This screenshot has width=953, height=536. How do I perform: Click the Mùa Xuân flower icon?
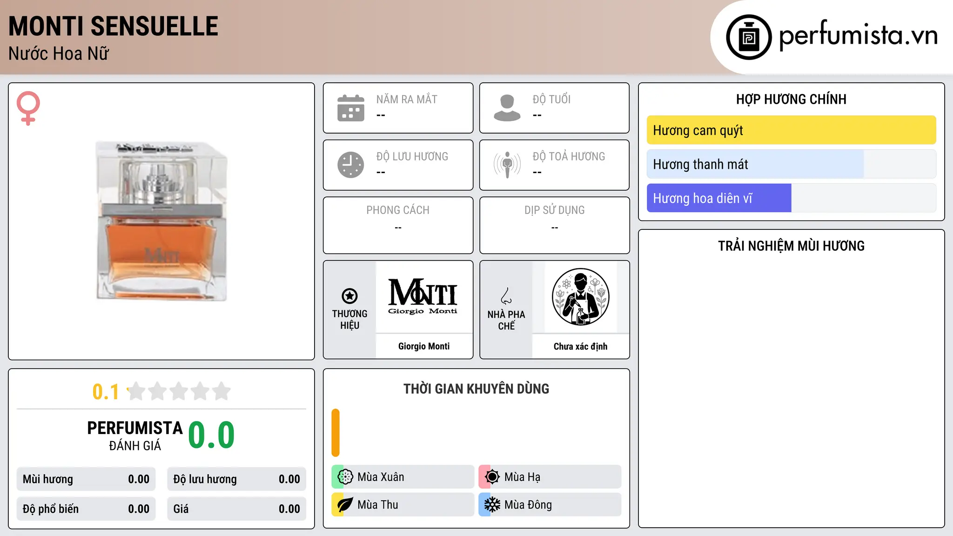click(345, 477)
